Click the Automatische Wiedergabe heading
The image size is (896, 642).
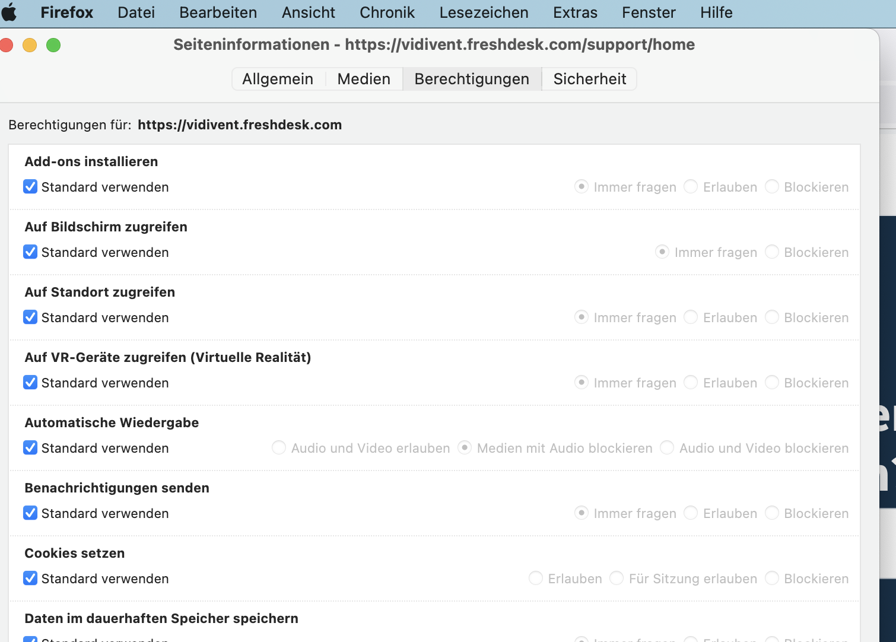112,422
